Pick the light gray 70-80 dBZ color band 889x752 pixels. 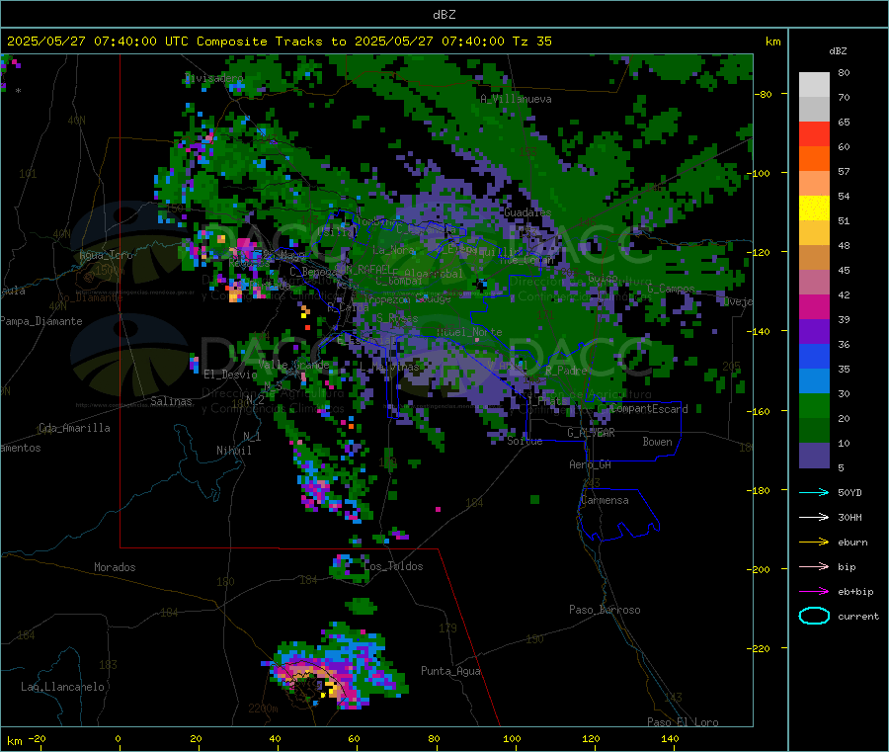(814, 85)
